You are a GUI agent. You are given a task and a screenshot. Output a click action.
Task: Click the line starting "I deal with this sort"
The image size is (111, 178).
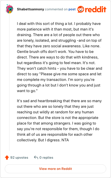(x=59, y=24)
